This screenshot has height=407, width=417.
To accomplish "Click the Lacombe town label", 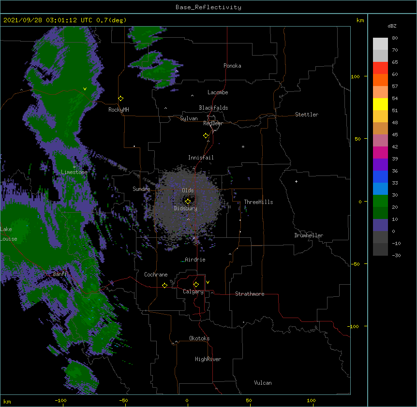I will pos(218,92).
